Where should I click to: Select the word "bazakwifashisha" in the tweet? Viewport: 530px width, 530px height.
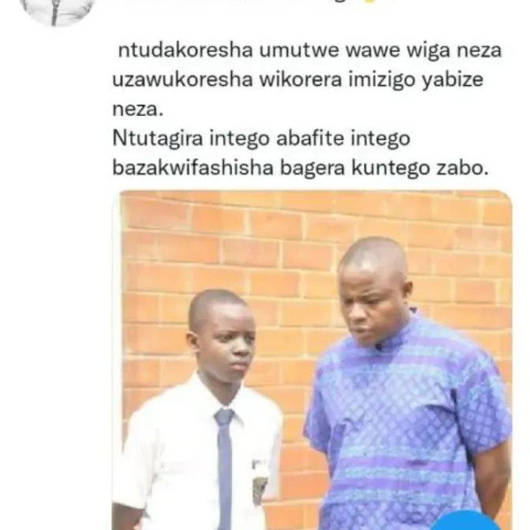click(x=192, y=168)
